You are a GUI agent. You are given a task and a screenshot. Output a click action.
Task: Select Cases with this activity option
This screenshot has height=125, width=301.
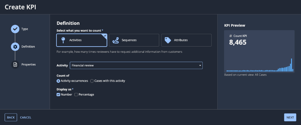coord(92,81)
